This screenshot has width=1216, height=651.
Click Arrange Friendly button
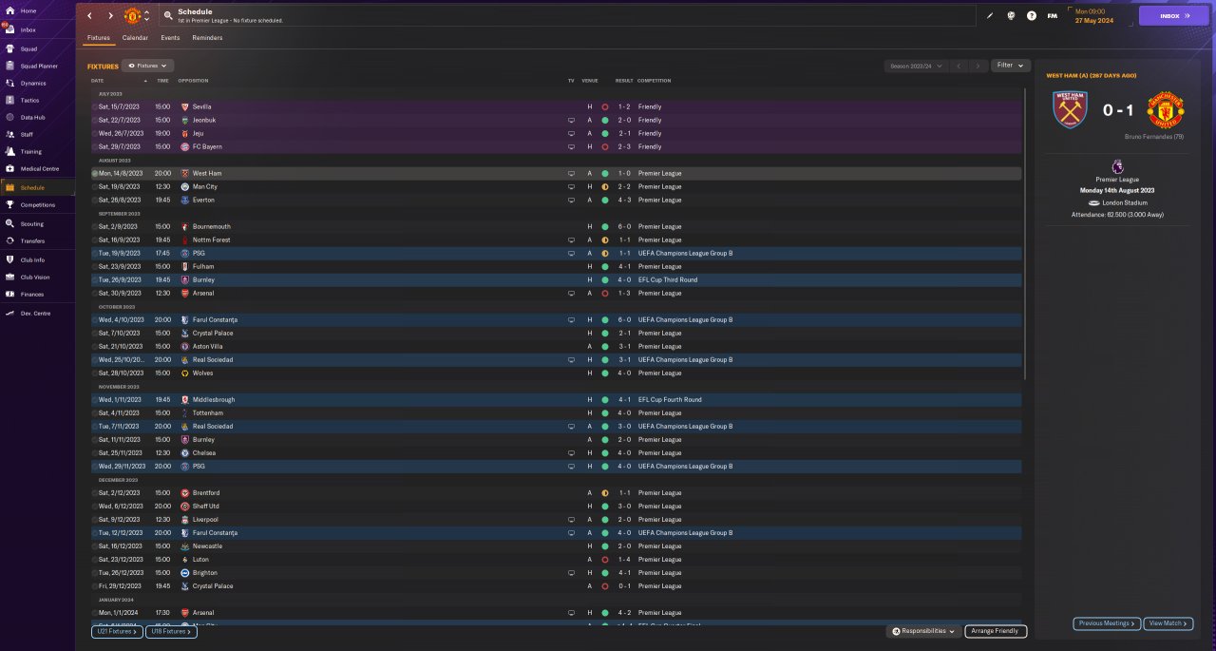[x=996, y=631]
